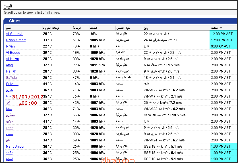The height and width of the screenshot is (163, 238).
Task: Sort by the الضغط column header
Action: click(93, 28)
